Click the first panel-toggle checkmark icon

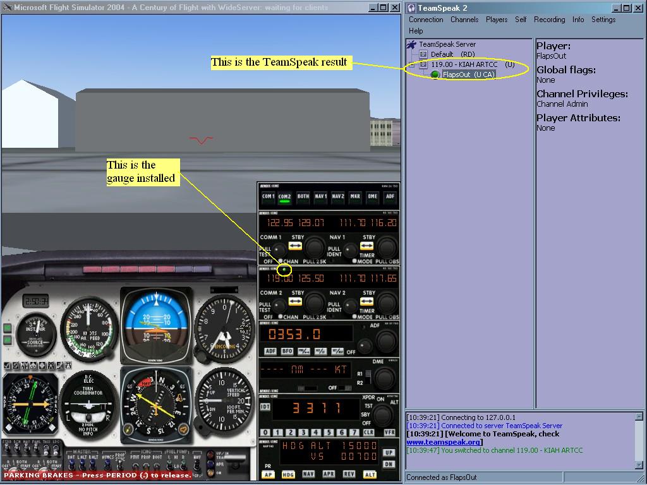click(6, 366)
